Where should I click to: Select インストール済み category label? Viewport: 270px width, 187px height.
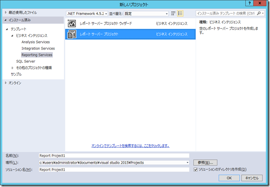[x=20, y=20]
